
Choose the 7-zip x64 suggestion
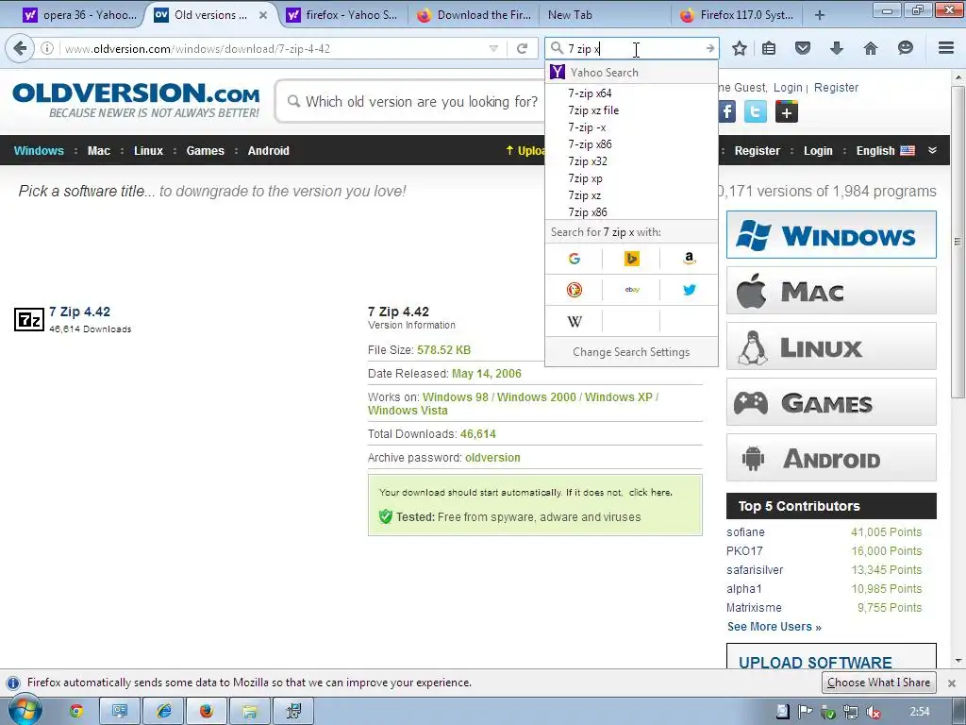tap(631, 93)
